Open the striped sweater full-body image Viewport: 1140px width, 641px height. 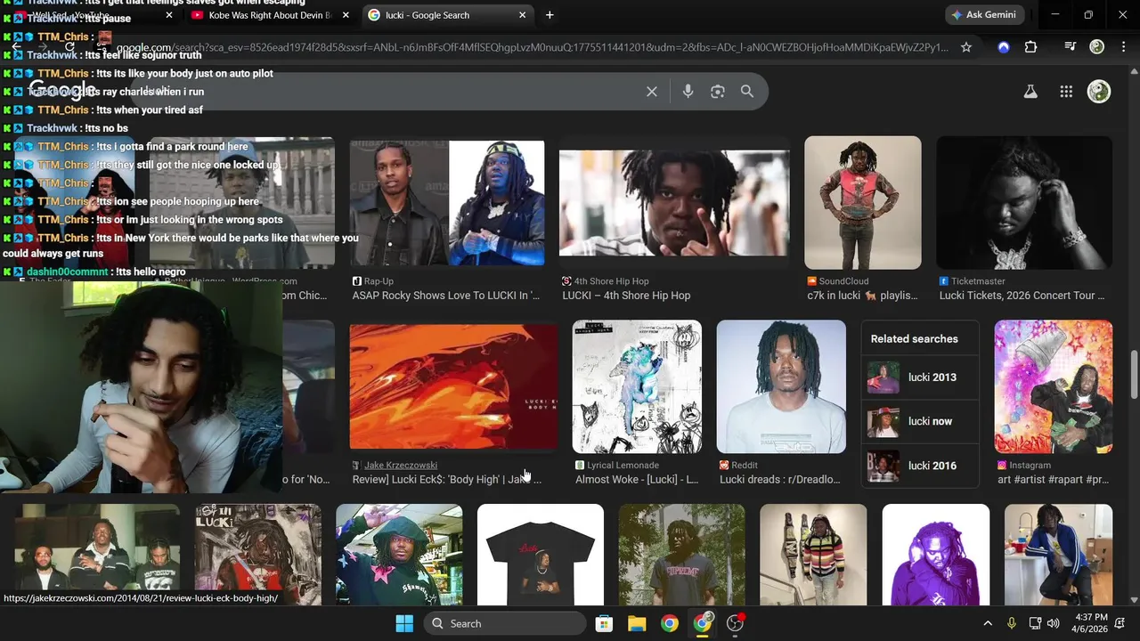pyautogui.click(x=813, y=555)
